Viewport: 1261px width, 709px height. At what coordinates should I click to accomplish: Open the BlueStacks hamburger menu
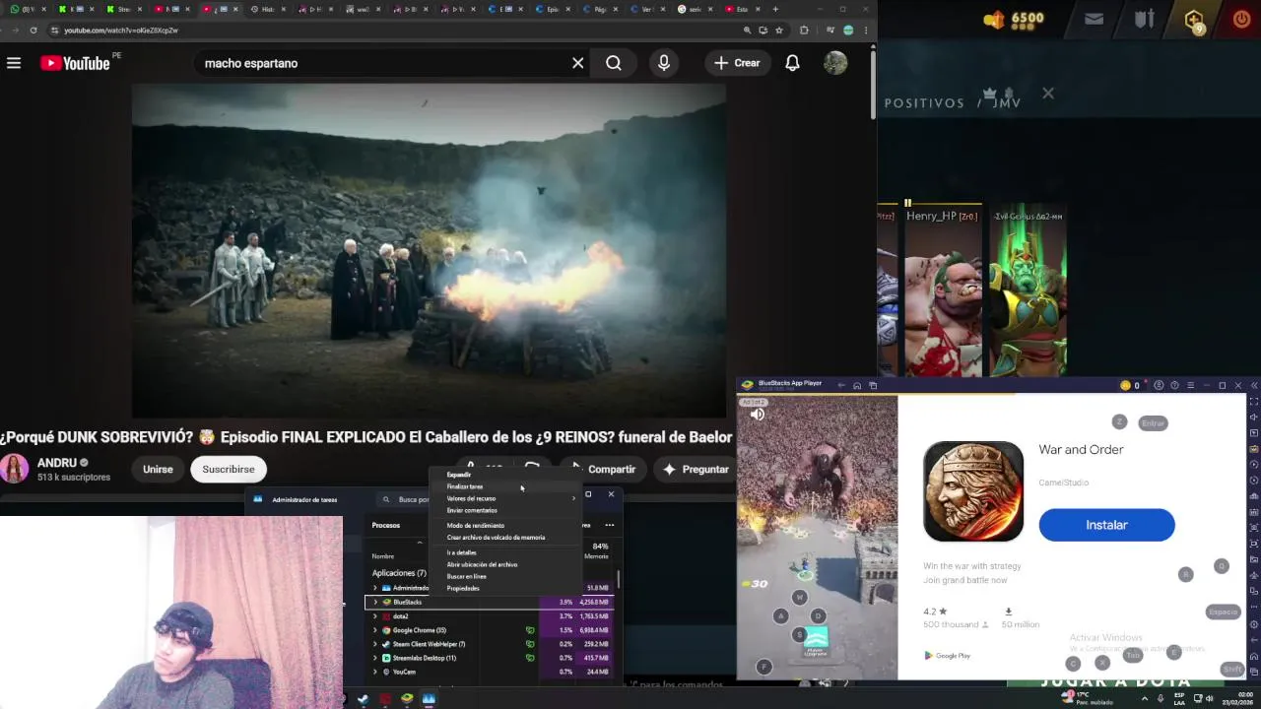point(1190,385)
